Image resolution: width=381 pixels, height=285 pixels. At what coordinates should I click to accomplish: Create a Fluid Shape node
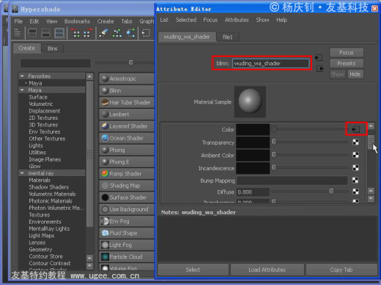[x=127, y=233]
